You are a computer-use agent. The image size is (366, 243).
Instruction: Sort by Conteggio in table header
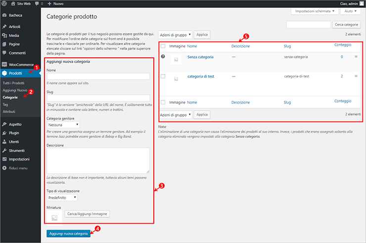coord(343,45)
